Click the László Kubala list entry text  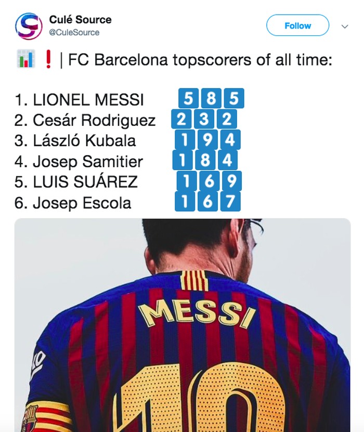coord(75,141)
